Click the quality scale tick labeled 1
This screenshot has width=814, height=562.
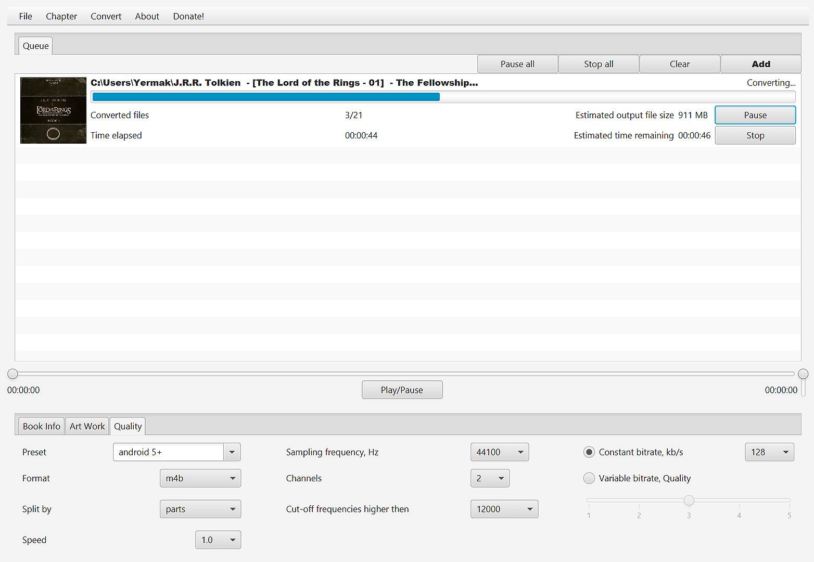589,515
